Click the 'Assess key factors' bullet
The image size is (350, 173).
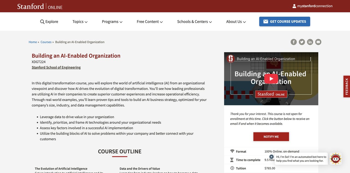[86, 128]
